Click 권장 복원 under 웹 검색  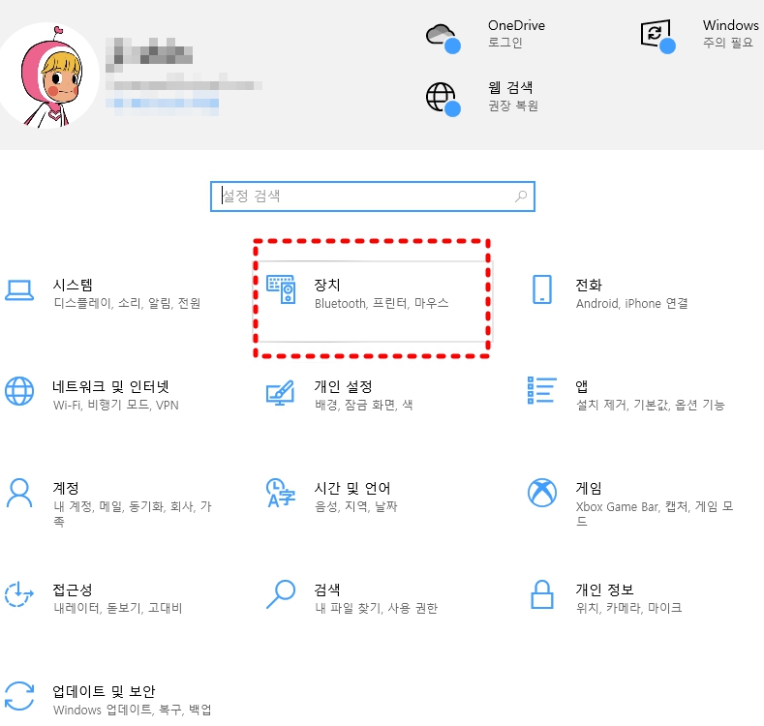pyautogui.click(x=513, y=106)
